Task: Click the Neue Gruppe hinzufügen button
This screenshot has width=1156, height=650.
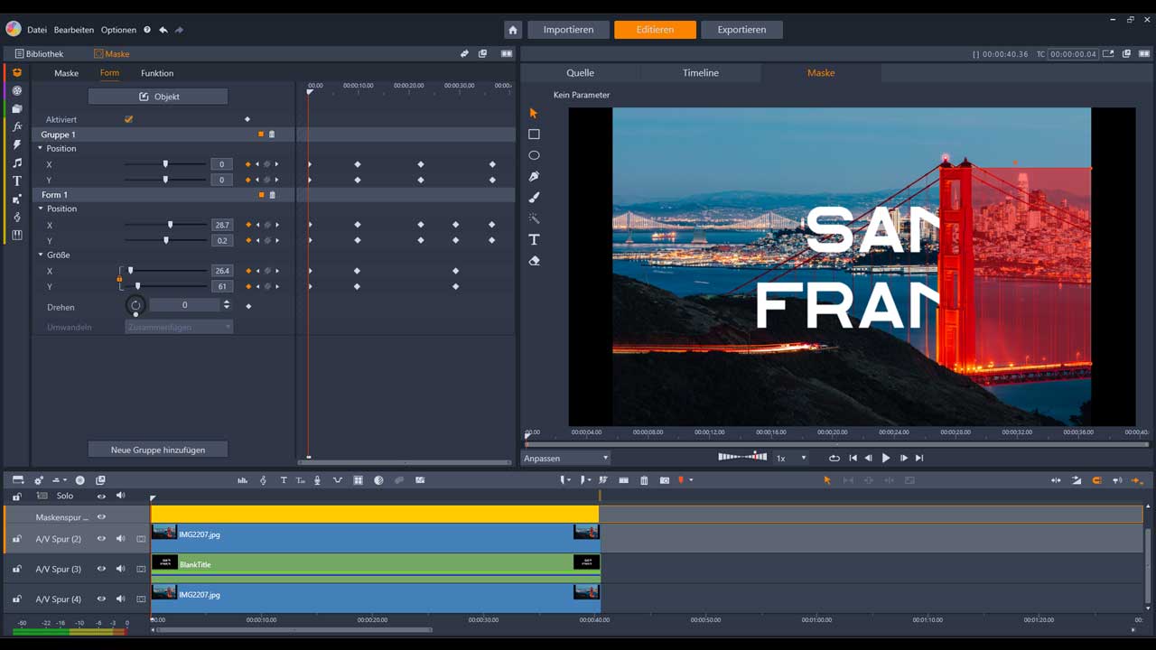Action: [158, 450]
